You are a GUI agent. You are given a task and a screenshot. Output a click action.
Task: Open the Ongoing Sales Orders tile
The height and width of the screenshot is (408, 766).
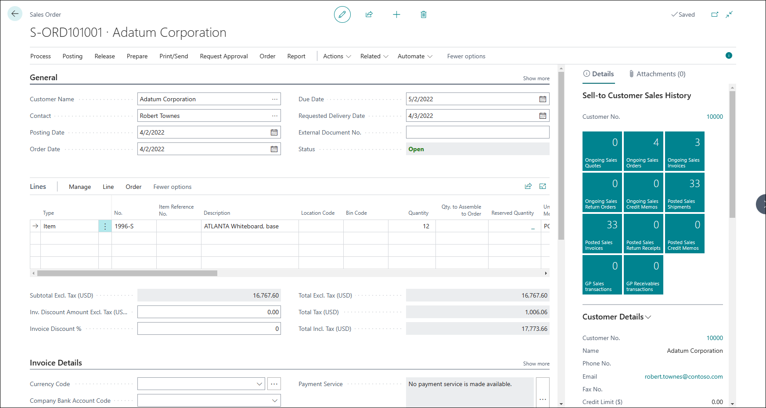pos(644,151)
